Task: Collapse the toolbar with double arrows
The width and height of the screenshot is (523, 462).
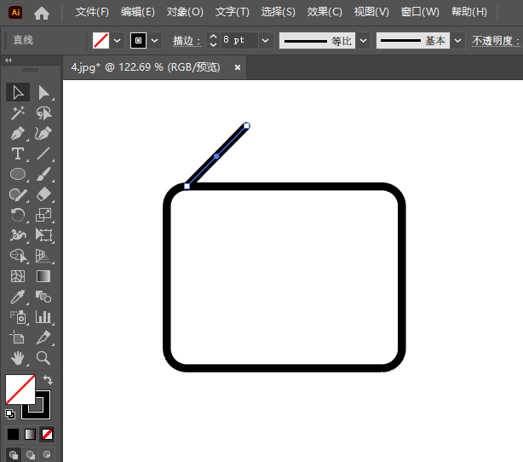Action: click(x=9, y=60)
